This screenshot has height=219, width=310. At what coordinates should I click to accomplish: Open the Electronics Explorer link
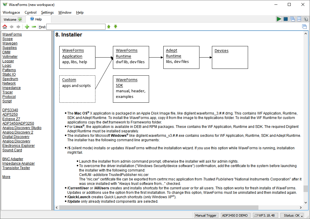click(x=18, y=146)
